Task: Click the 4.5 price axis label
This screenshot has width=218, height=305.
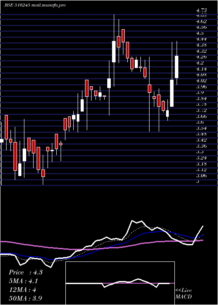Action: [x=200, y=33]
